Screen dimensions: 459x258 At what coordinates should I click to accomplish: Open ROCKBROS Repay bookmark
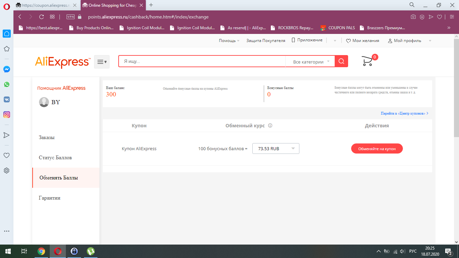pos(292,28)
